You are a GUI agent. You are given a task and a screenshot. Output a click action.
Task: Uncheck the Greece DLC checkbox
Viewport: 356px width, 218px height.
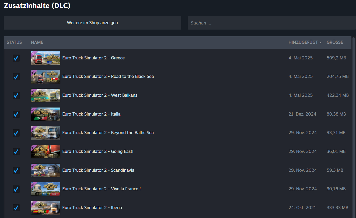pos(16,58)
